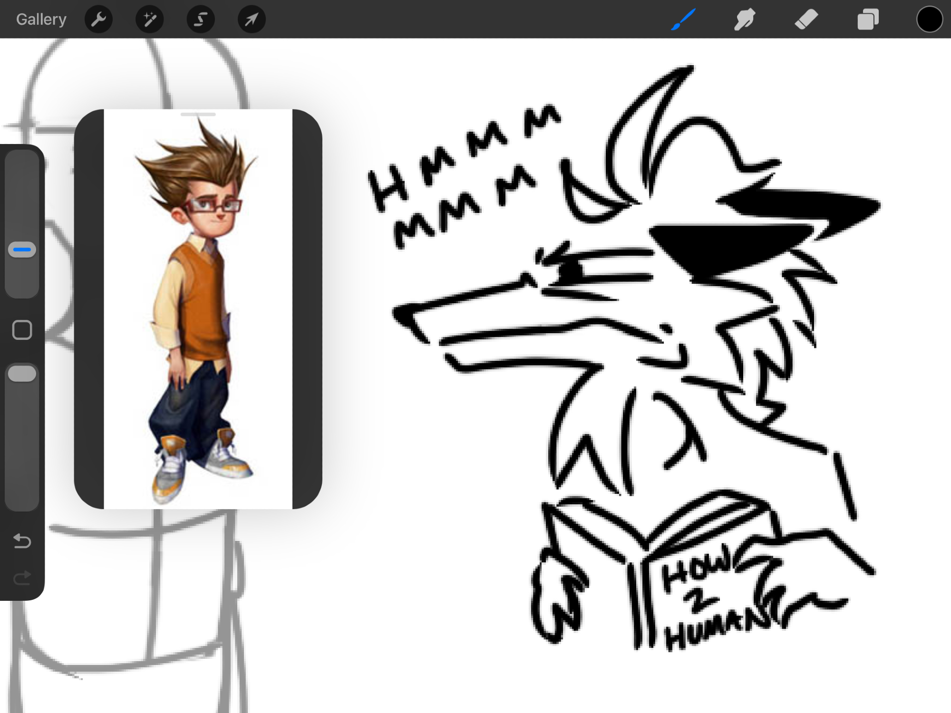Select the Eraser tool
This screenshot has height=713, width=951.
pyautogui.click(x=806, y=19)
